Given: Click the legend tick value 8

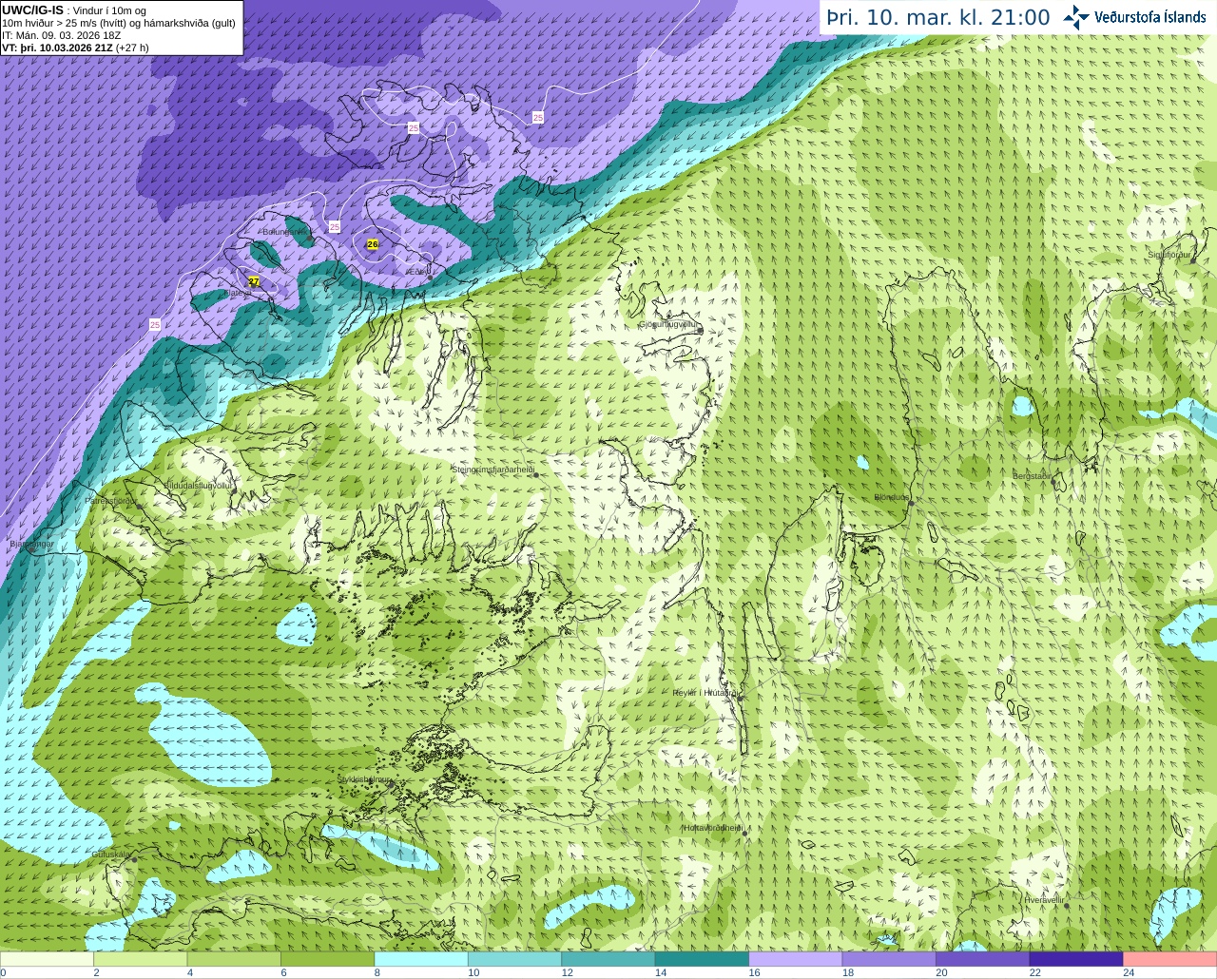Looking at the screenshot, I should 377,972.
